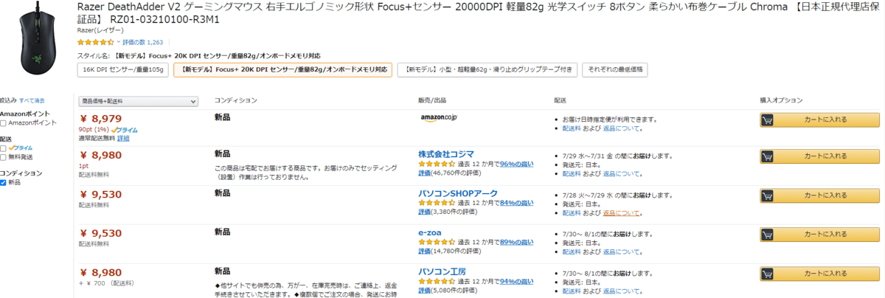This screenshot has height=298, width=885.
Task: Enable the 無料発送 filter checkbox
Action: pyautogui.click(x=4, y=157)
